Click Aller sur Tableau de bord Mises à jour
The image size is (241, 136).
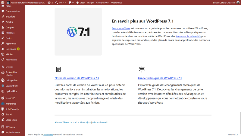pyautogui.click(x=73, y=122)
